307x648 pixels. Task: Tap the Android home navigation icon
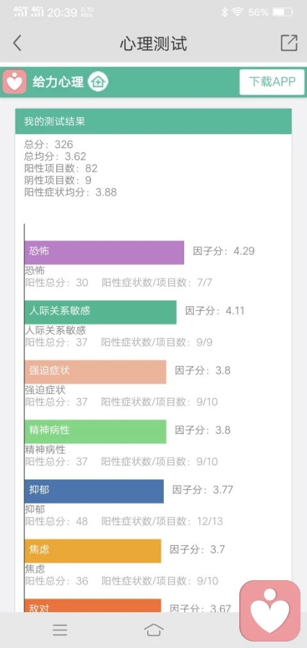153,630
